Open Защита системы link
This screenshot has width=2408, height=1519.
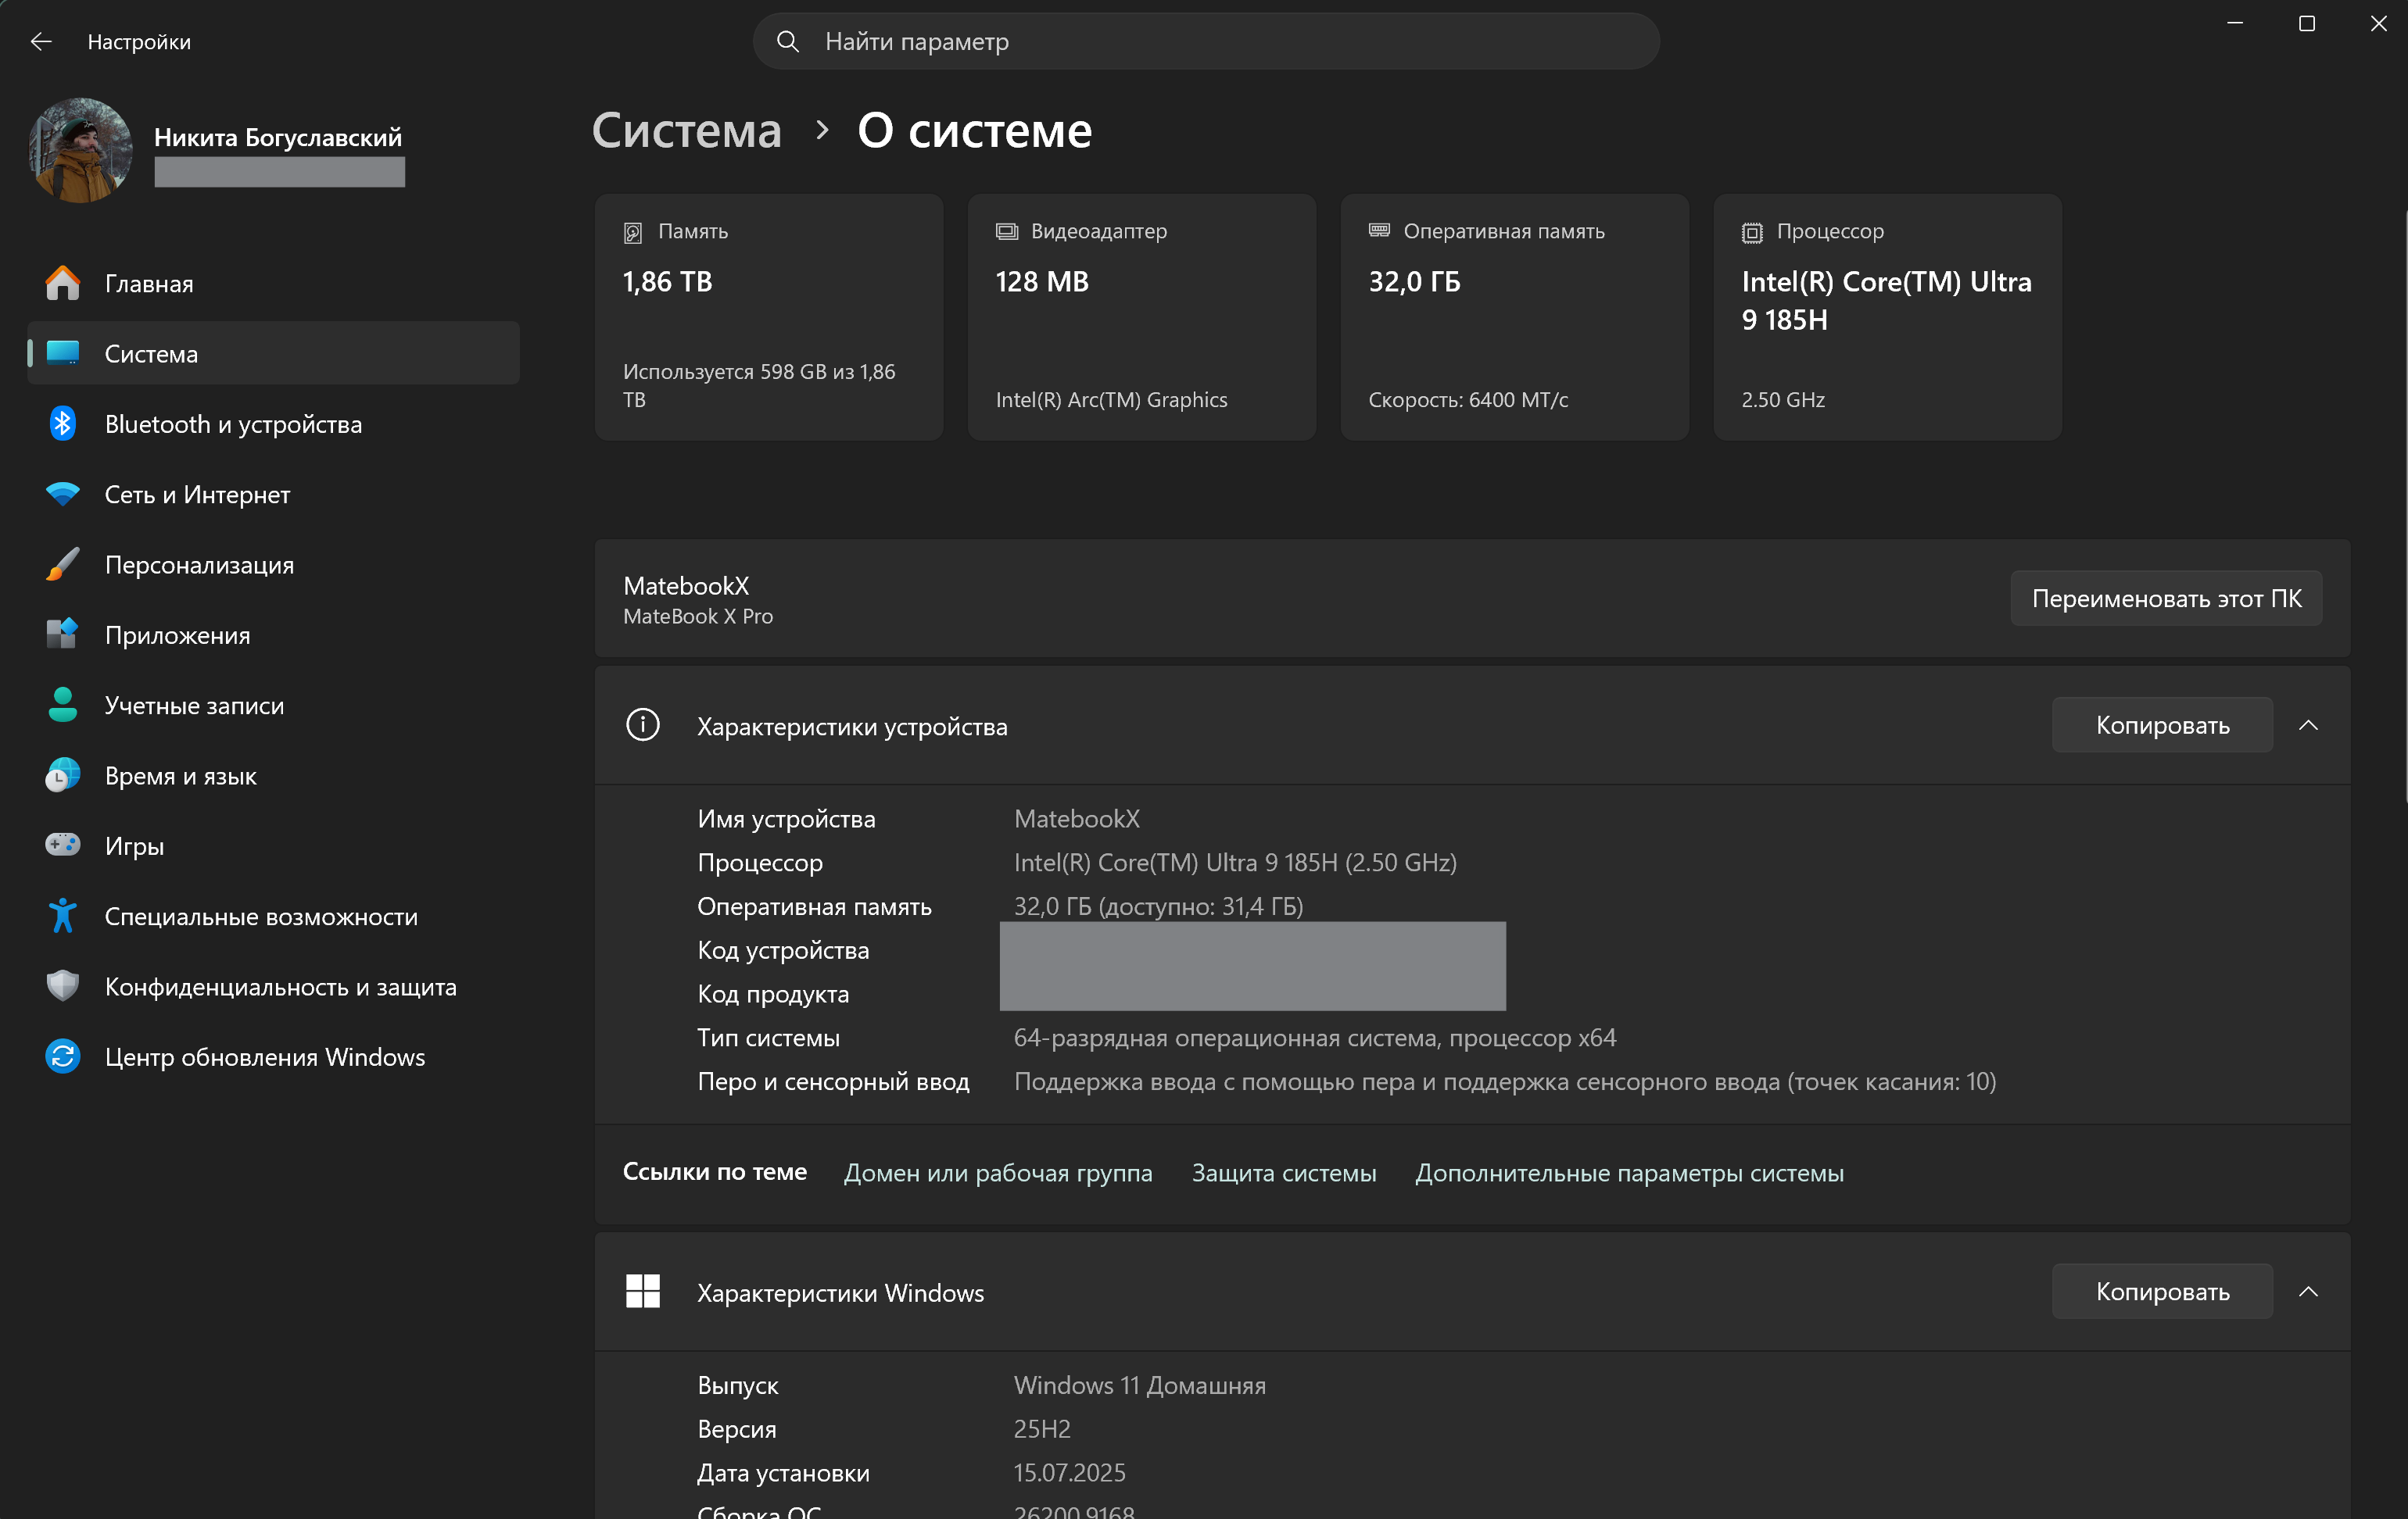1284,1172
